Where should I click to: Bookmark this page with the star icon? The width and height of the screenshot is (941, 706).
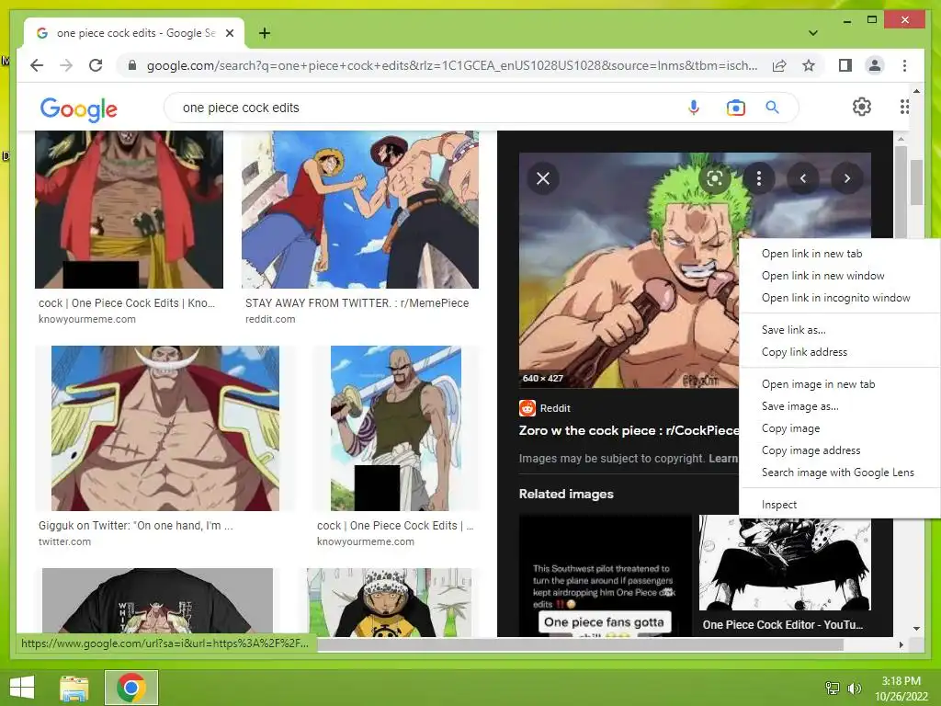(809, 65)
